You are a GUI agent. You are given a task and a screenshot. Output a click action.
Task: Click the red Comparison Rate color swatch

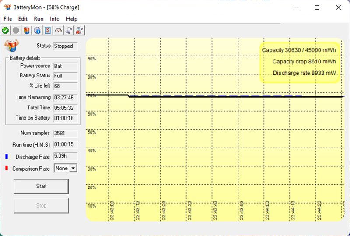(x=7, y=169)
